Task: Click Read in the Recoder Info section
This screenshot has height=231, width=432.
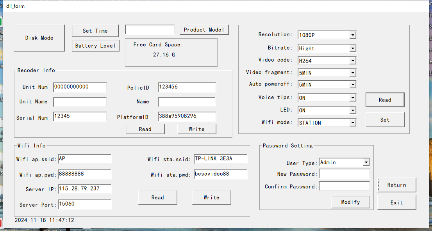Action: (x=145, y=129)
